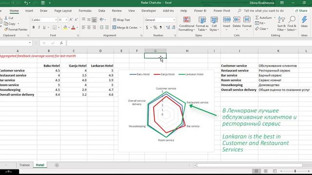Click the AutoSum button

(x=263, y=17)
